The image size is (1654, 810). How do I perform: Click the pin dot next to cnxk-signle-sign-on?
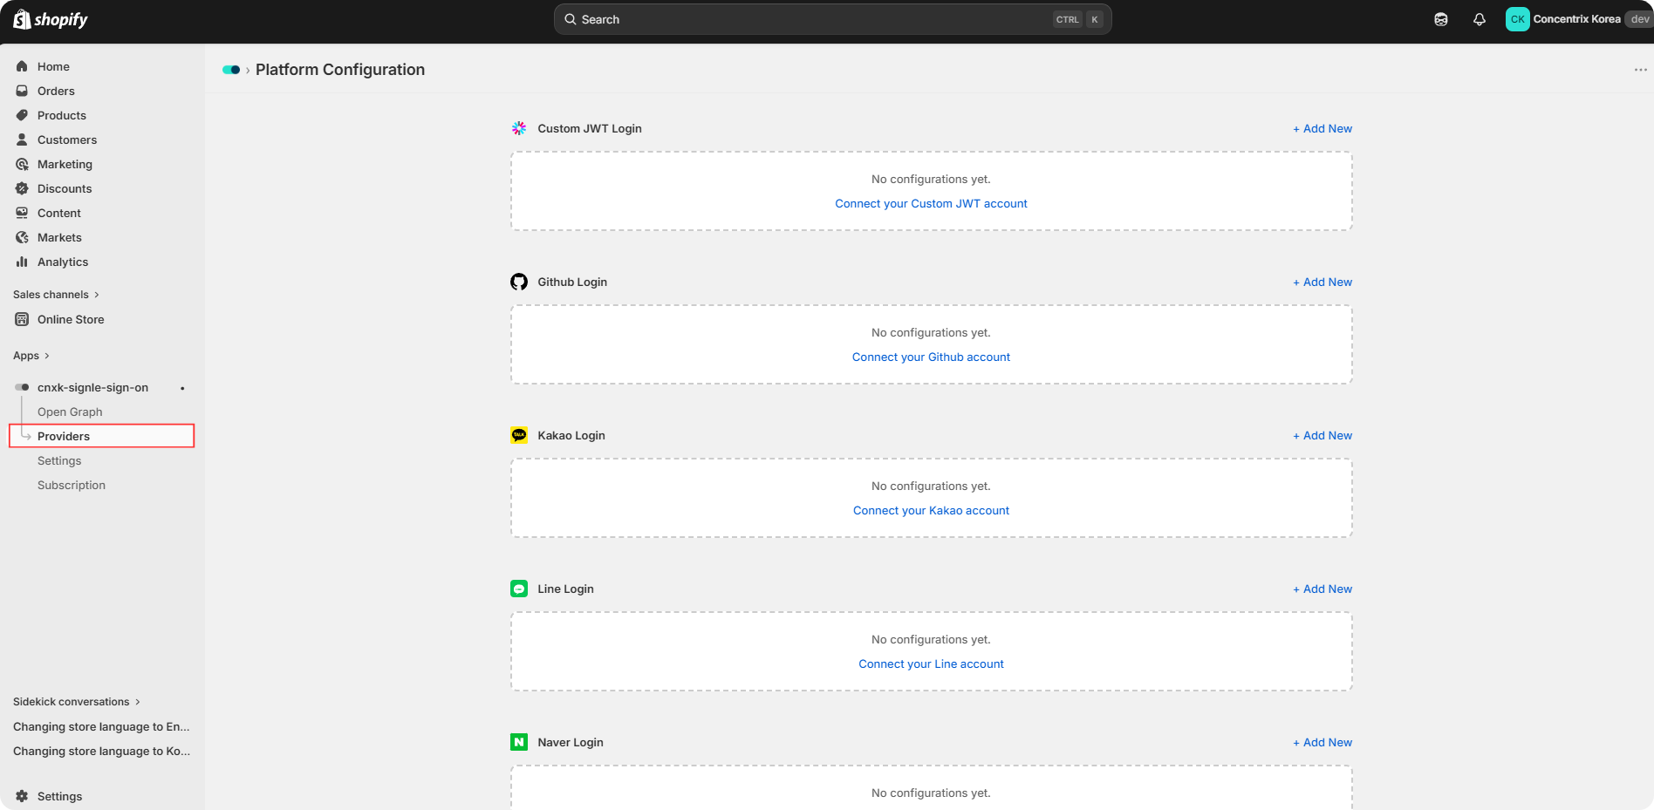[x=182, y=388]
